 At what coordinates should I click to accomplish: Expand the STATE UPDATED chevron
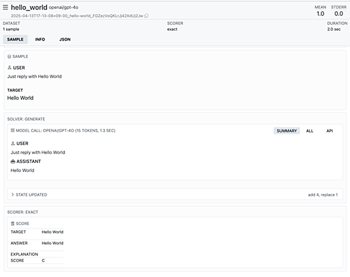click(13, 195)
